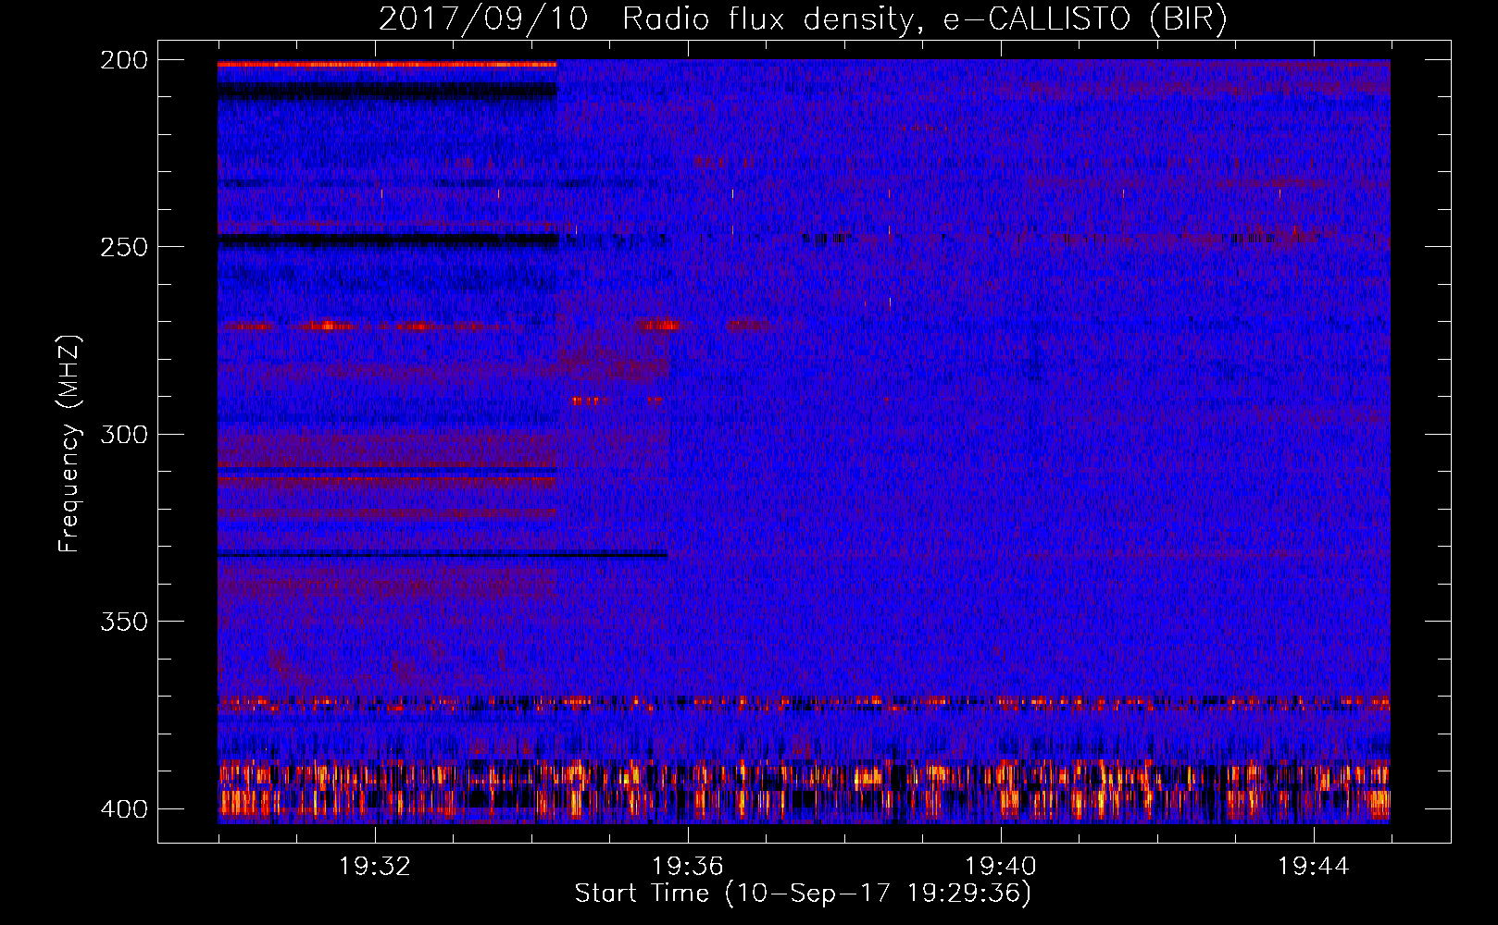This screenshot has height=925, width=1498.
Task: Select the 'Frequency (MHZ)' axis label
Action: (x=69, y=444)
